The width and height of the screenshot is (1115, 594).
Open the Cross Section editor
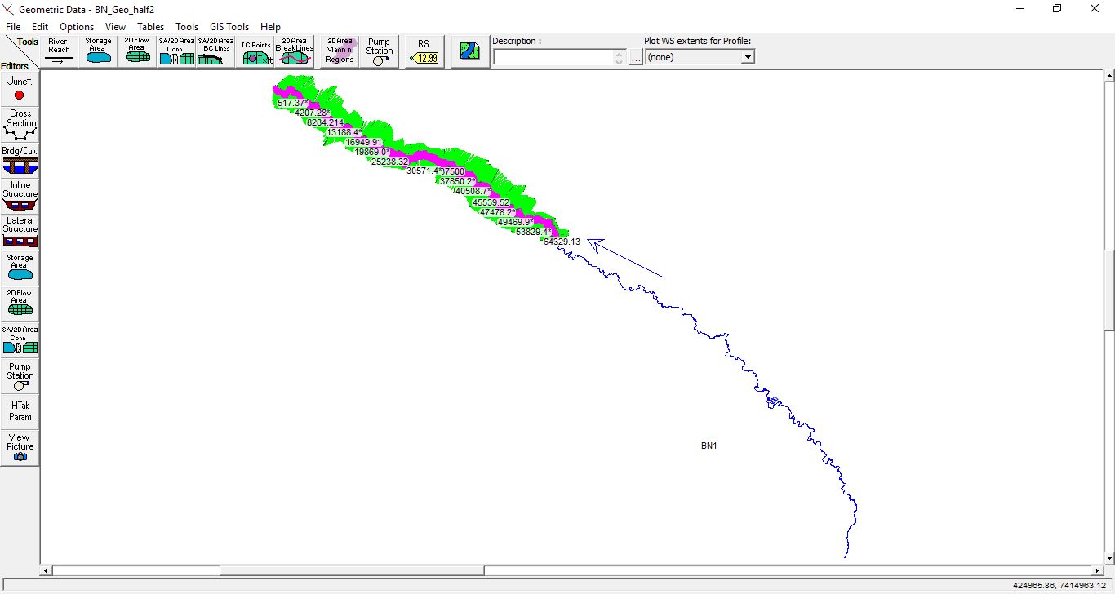pos(20,124)
